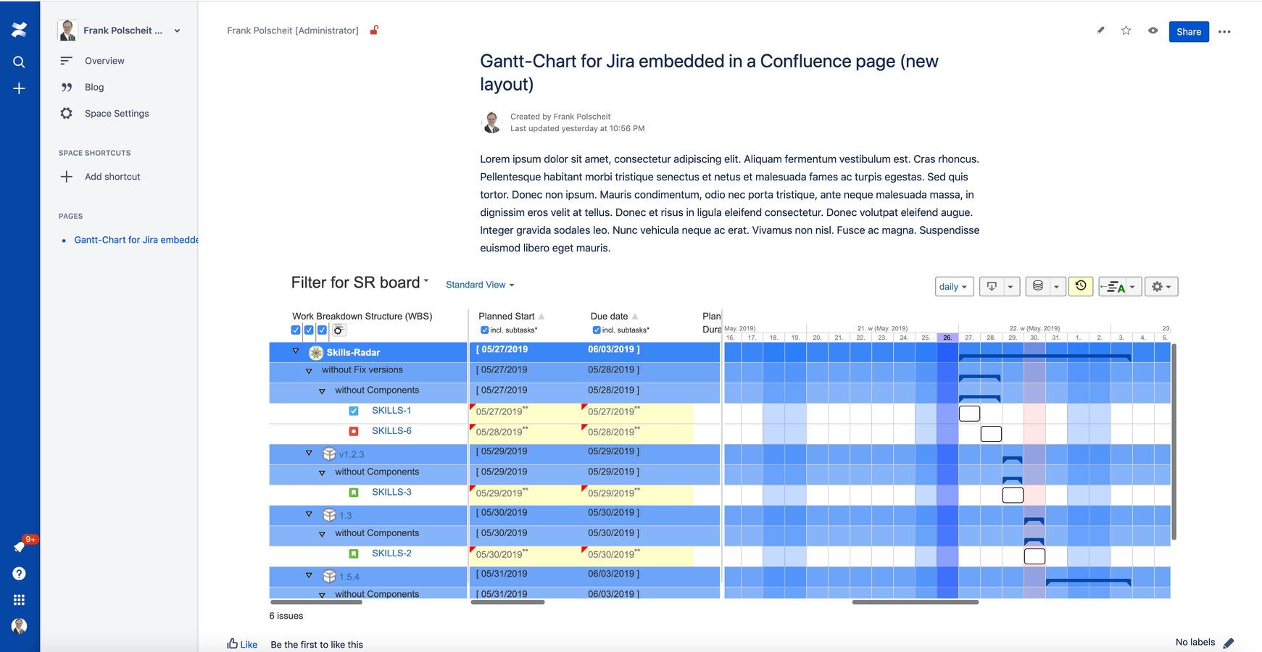This screenshot has width=1262, height=652.
Task: Click the WBS settings gear icon under header
Action: tap(339, 330)
